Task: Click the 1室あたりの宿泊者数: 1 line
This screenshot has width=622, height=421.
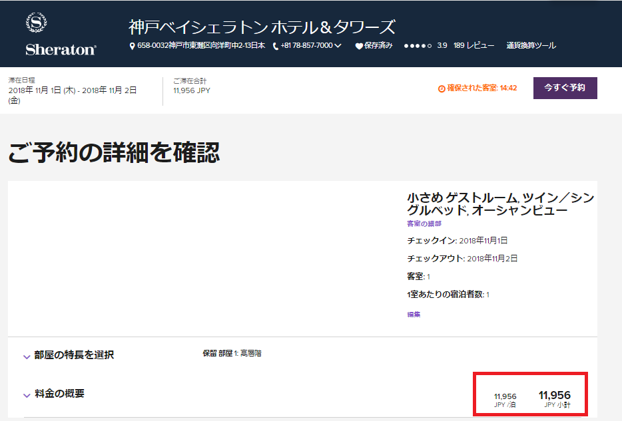Action: pyautogui.click(x=448, y=294)
